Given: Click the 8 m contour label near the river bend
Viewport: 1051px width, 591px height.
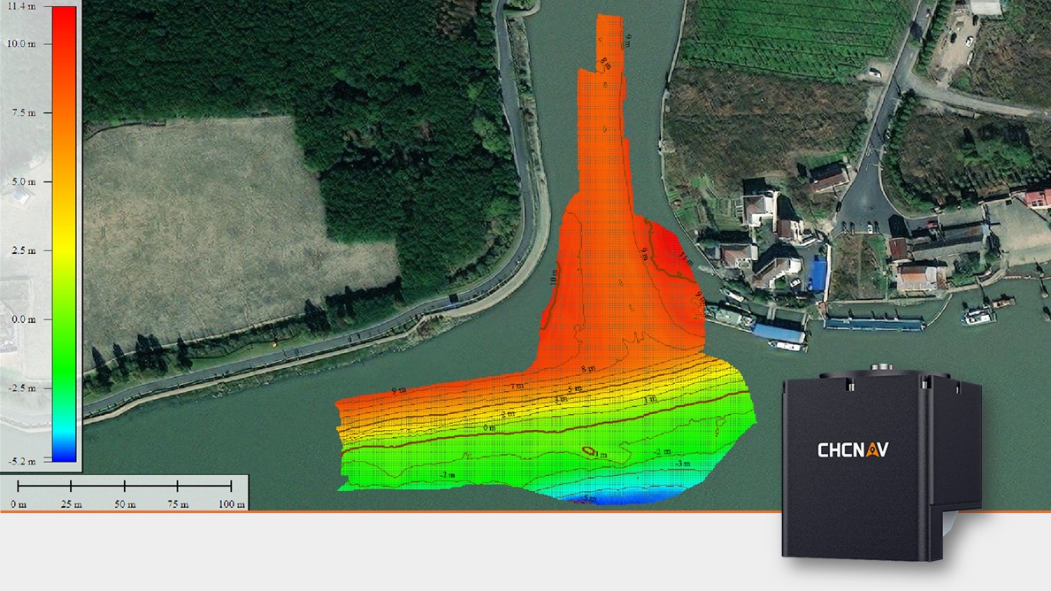Looking at the screenshot, I should pos(587,367).
